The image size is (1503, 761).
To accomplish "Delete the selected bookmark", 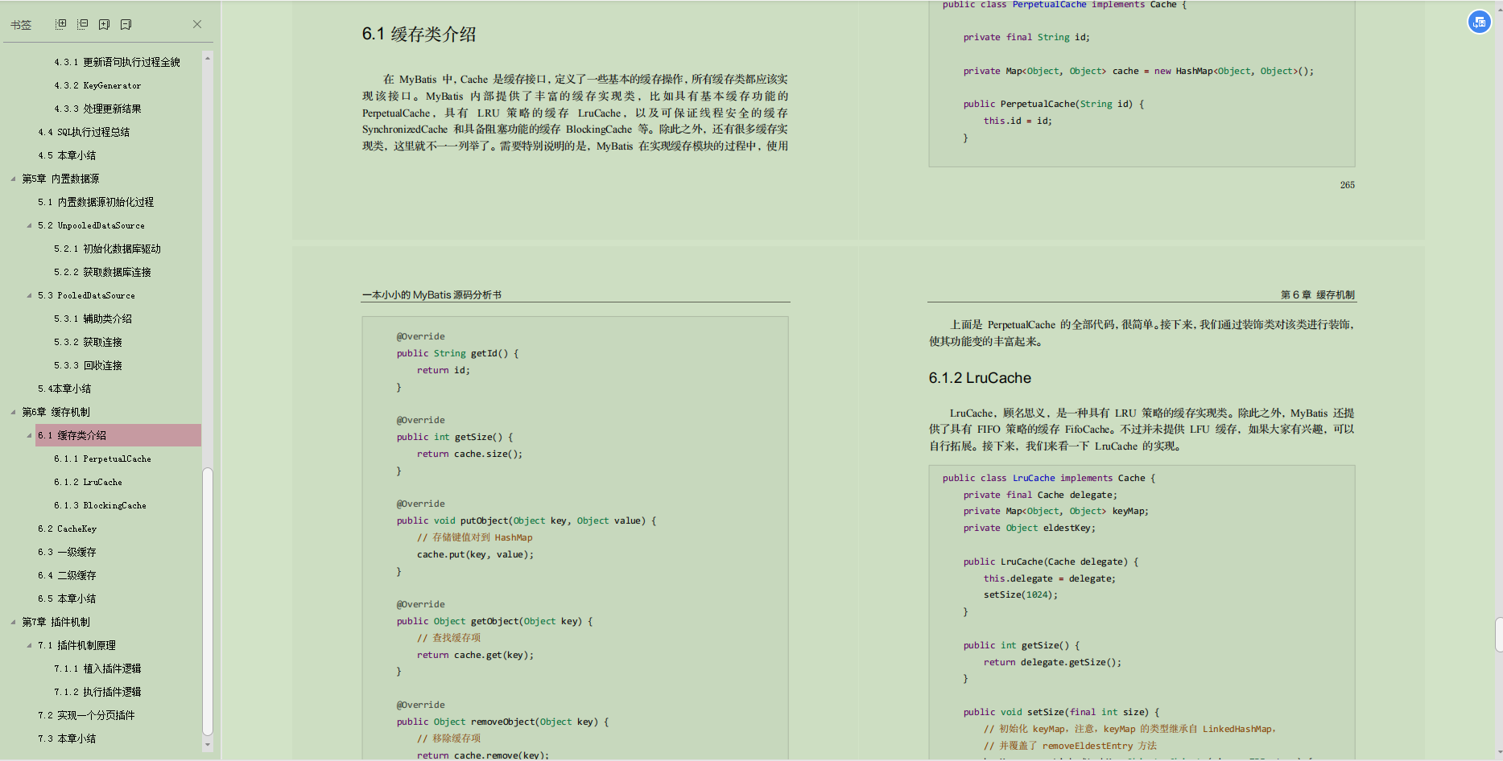I will (x=126, y=24).
